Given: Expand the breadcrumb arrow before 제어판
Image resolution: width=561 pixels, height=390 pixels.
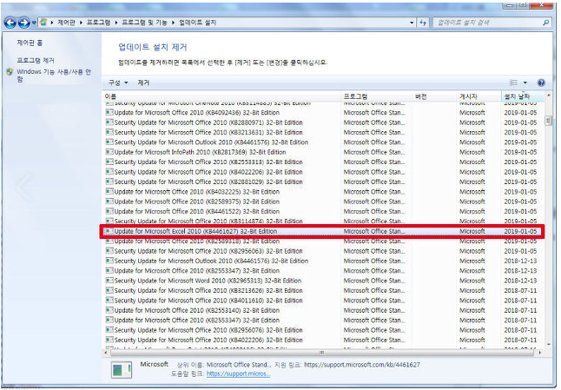Looking at the screenshot, I should click(x=52, y=23).
